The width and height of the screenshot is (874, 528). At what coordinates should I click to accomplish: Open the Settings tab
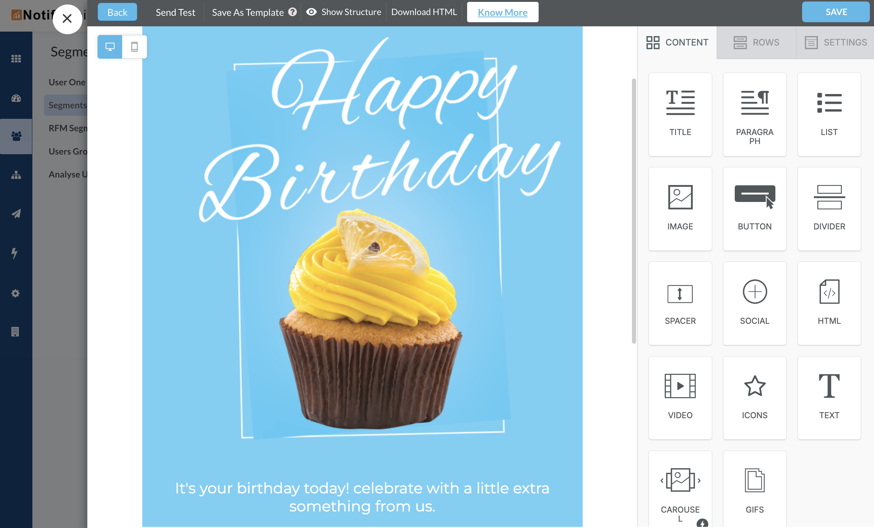tap(836, 42)
